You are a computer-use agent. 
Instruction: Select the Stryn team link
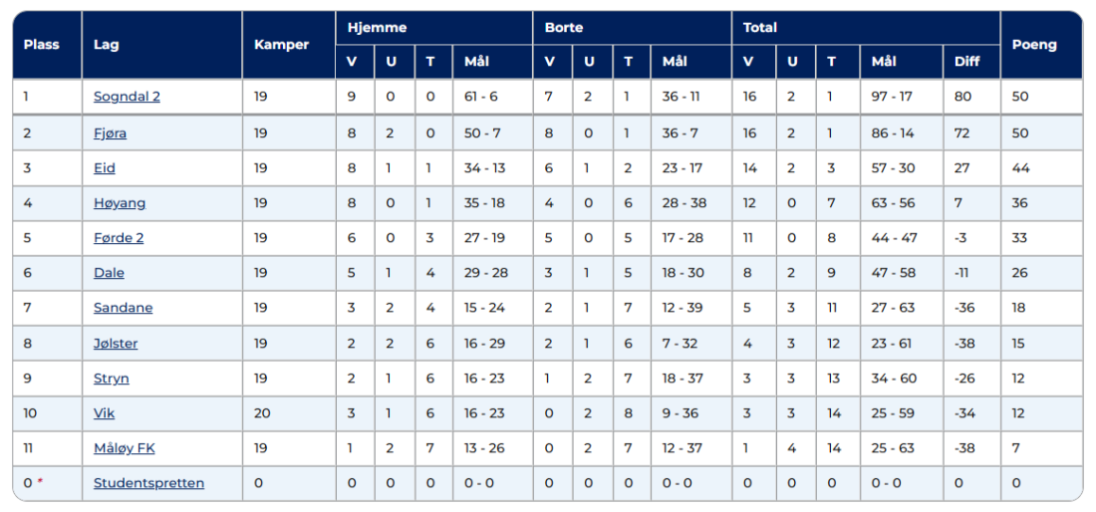click(x=111, y=379)
